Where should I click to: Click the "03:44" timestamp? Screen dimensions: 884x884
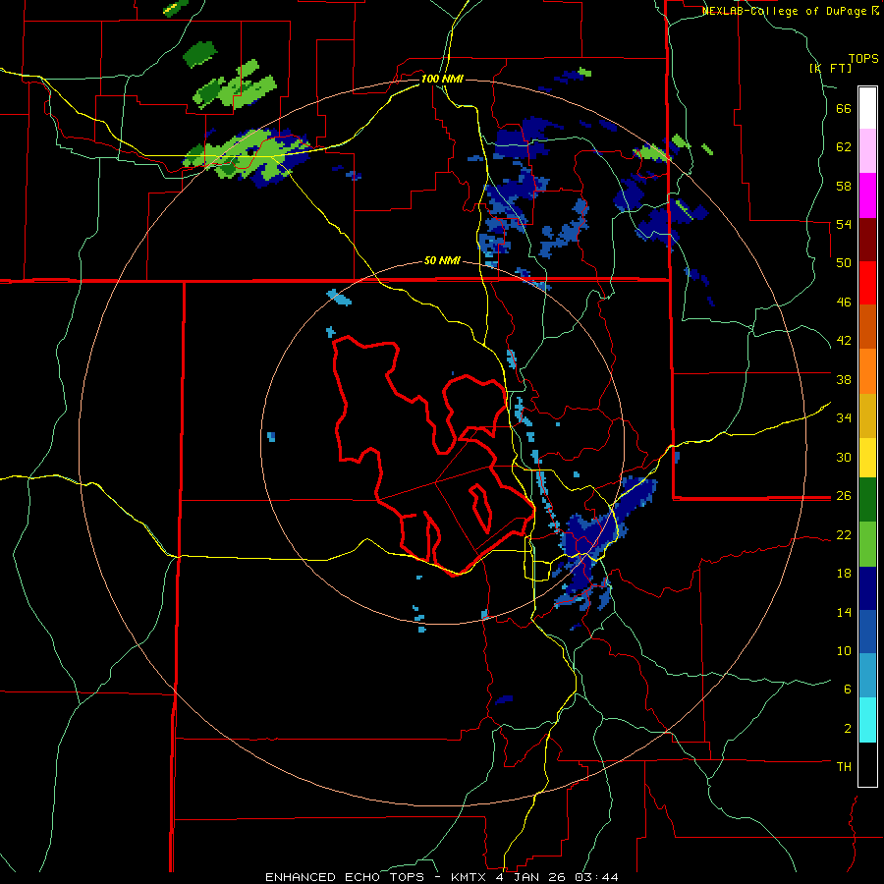[596, 877]
